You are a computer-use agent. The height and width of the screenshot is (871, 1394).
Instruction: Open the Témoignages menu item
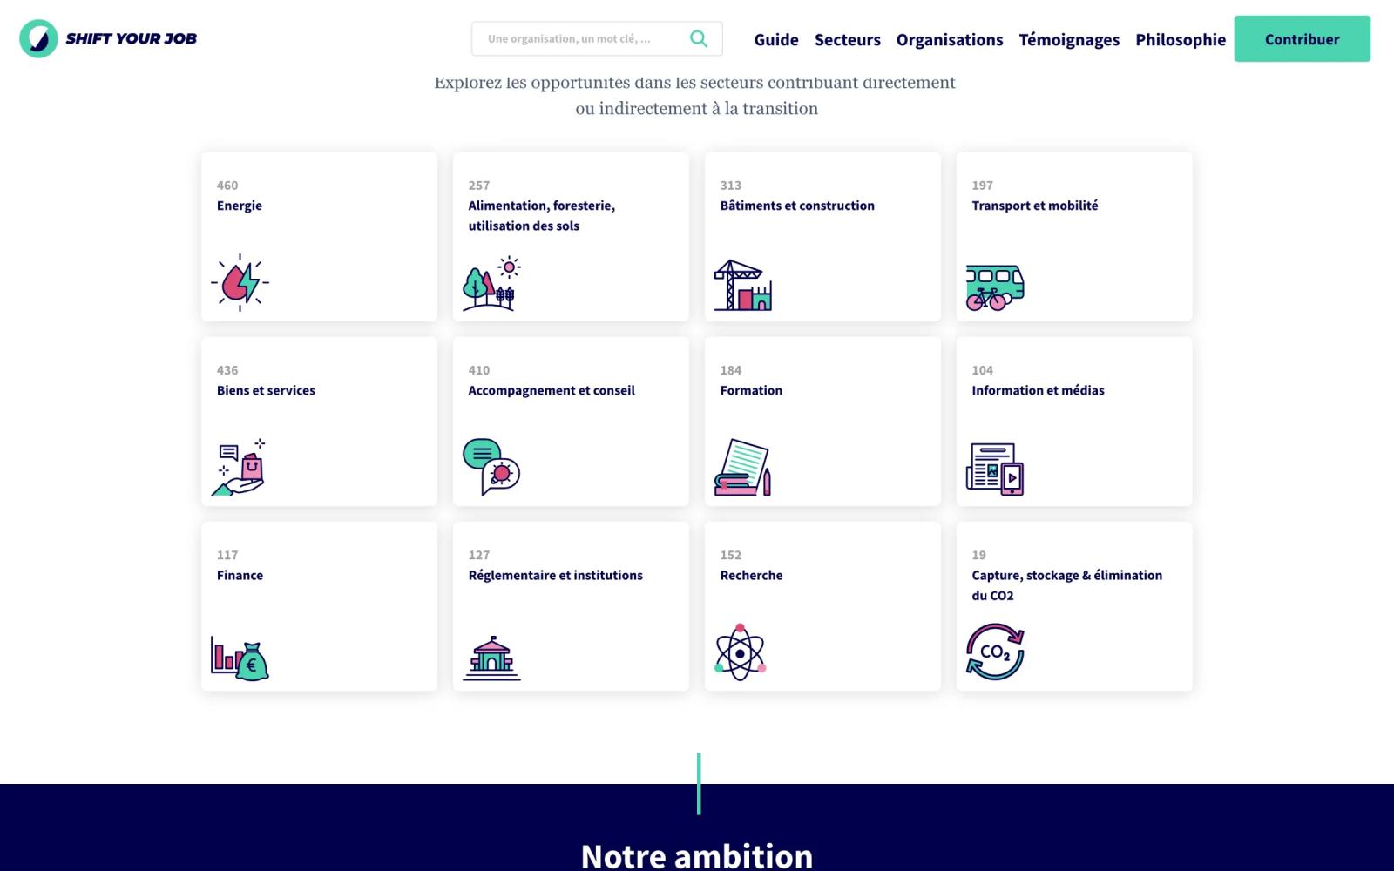(x=1069, y=39)
